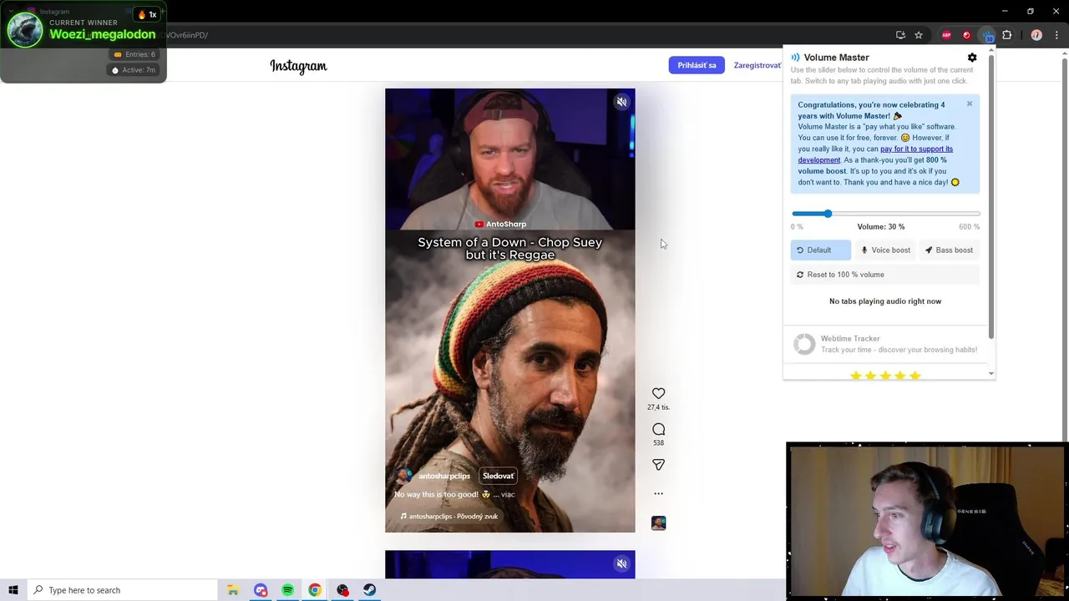
Task: Click the Type here to search box
Action: click(121, 590)
